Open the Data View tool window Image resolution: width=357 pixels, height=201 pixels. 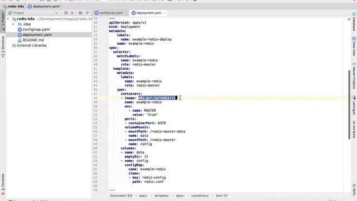coord(354,46)
